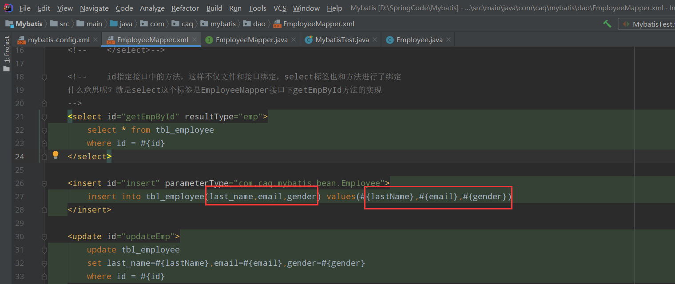Click the fold marker at line 33
675x284 pixels.
(44, 276)
